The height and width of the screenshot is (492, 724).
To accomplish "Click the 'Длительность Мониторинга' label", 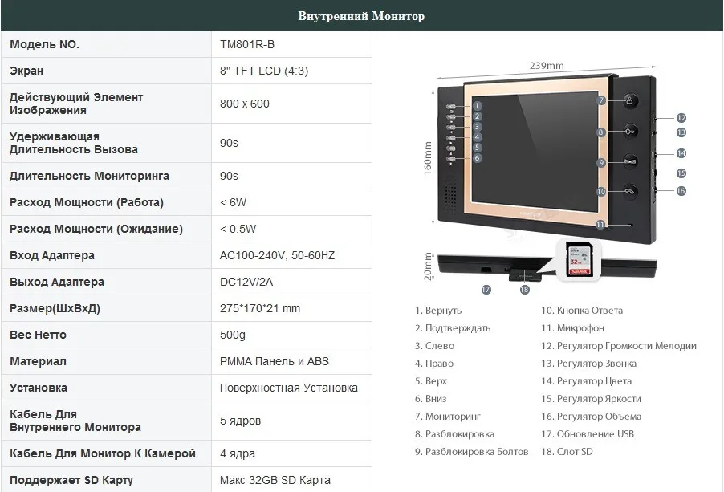I will click(x=89, y=176).
